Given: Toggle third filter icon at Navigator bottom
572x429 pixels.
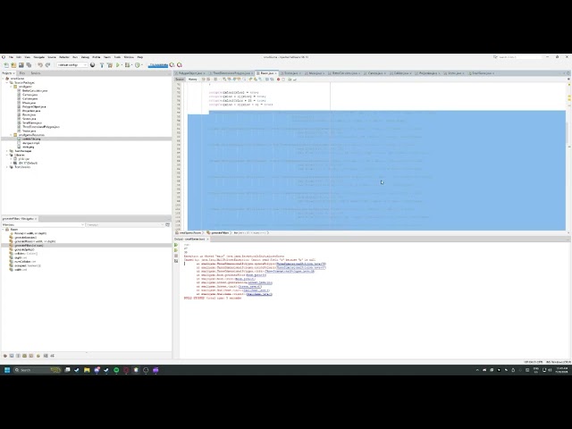Looking at the screenshot, I should (18, 356).
